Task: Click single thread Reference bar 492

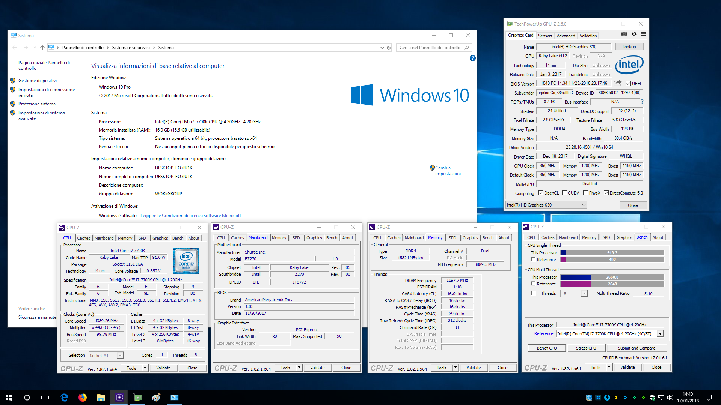Action: [612, 259]
